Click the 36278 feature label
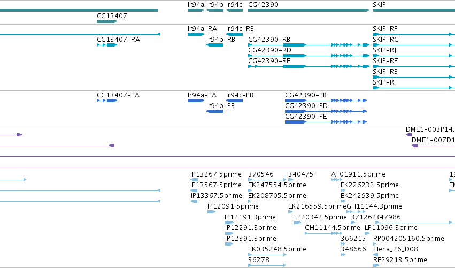The height and width of the screenshot is (268, 455). pyautogui.click(x=259, y=261)
